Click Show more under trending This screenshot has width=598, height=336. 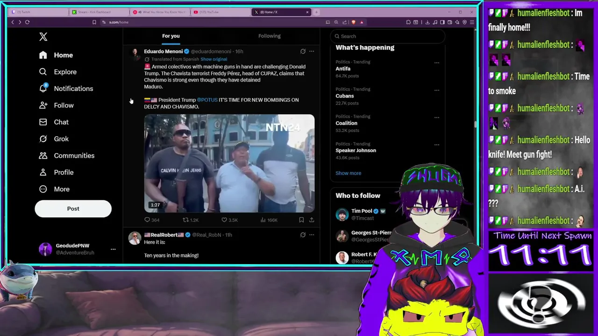point(348,173)
